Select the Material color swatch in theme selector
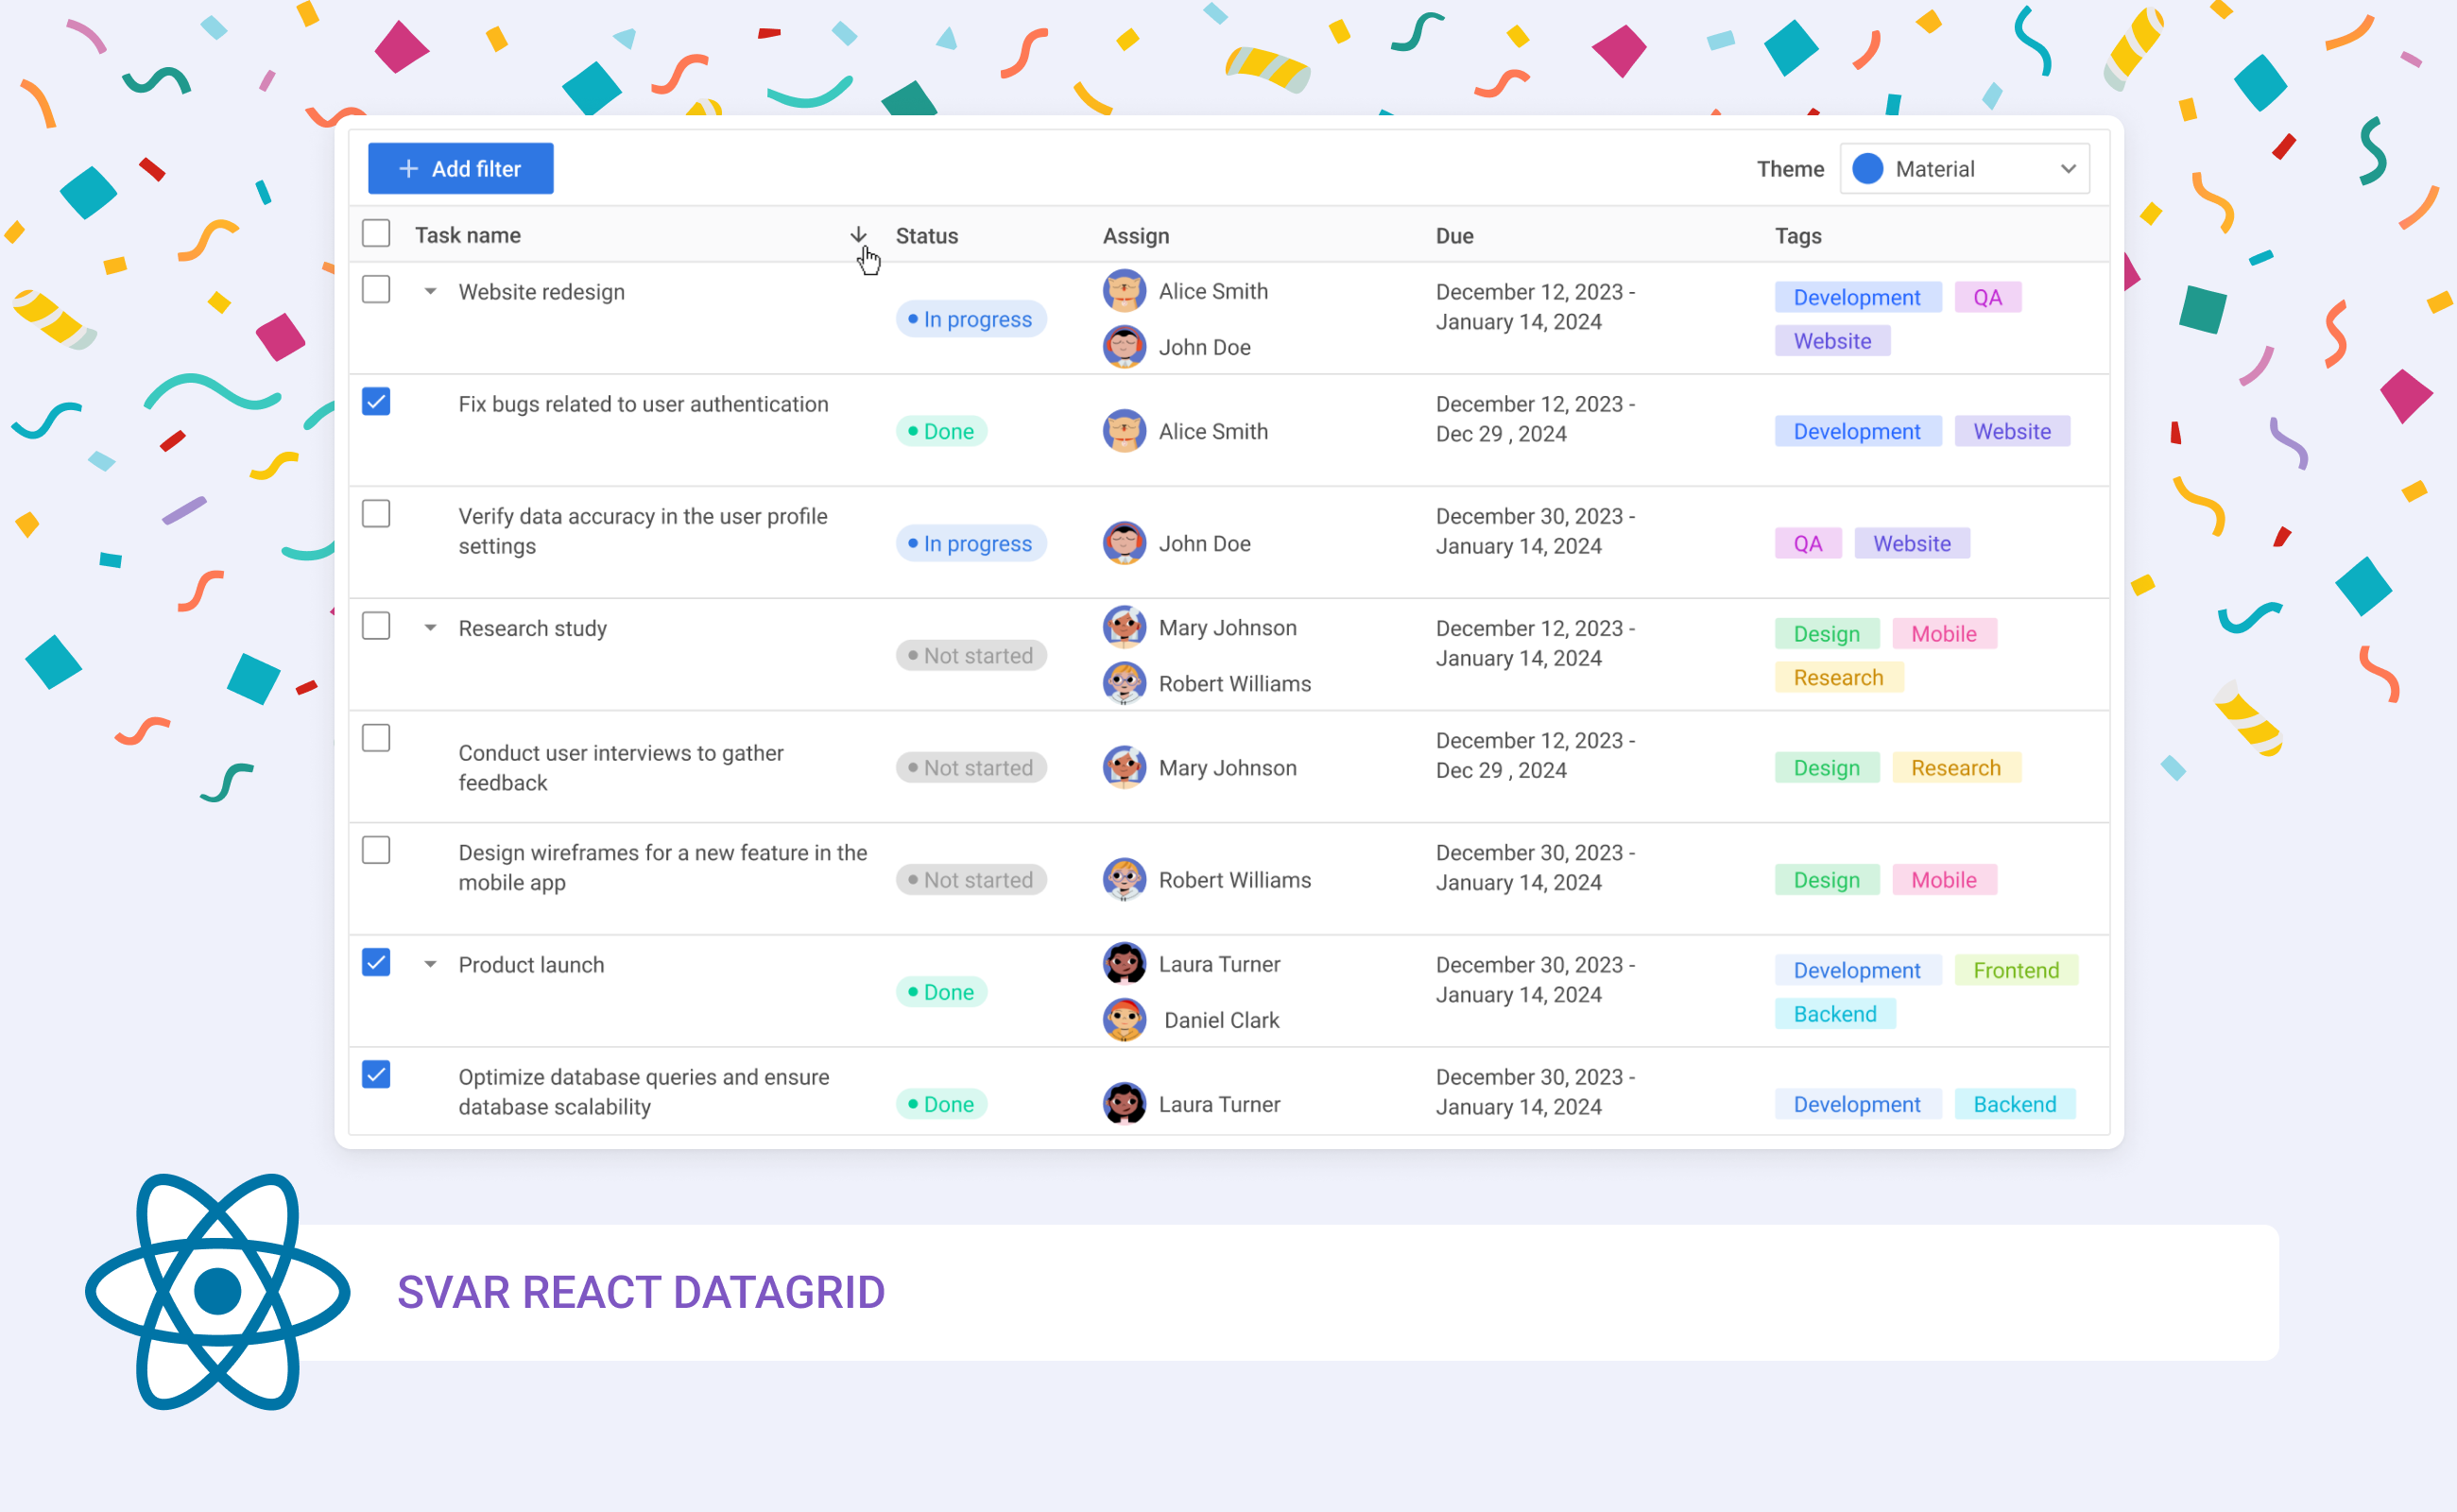This screenshot has width=2457, height=1512. click(x=1867, y=168)
